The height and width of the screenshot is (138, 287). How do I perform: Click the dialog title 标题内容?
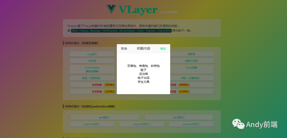pos(143,49)
